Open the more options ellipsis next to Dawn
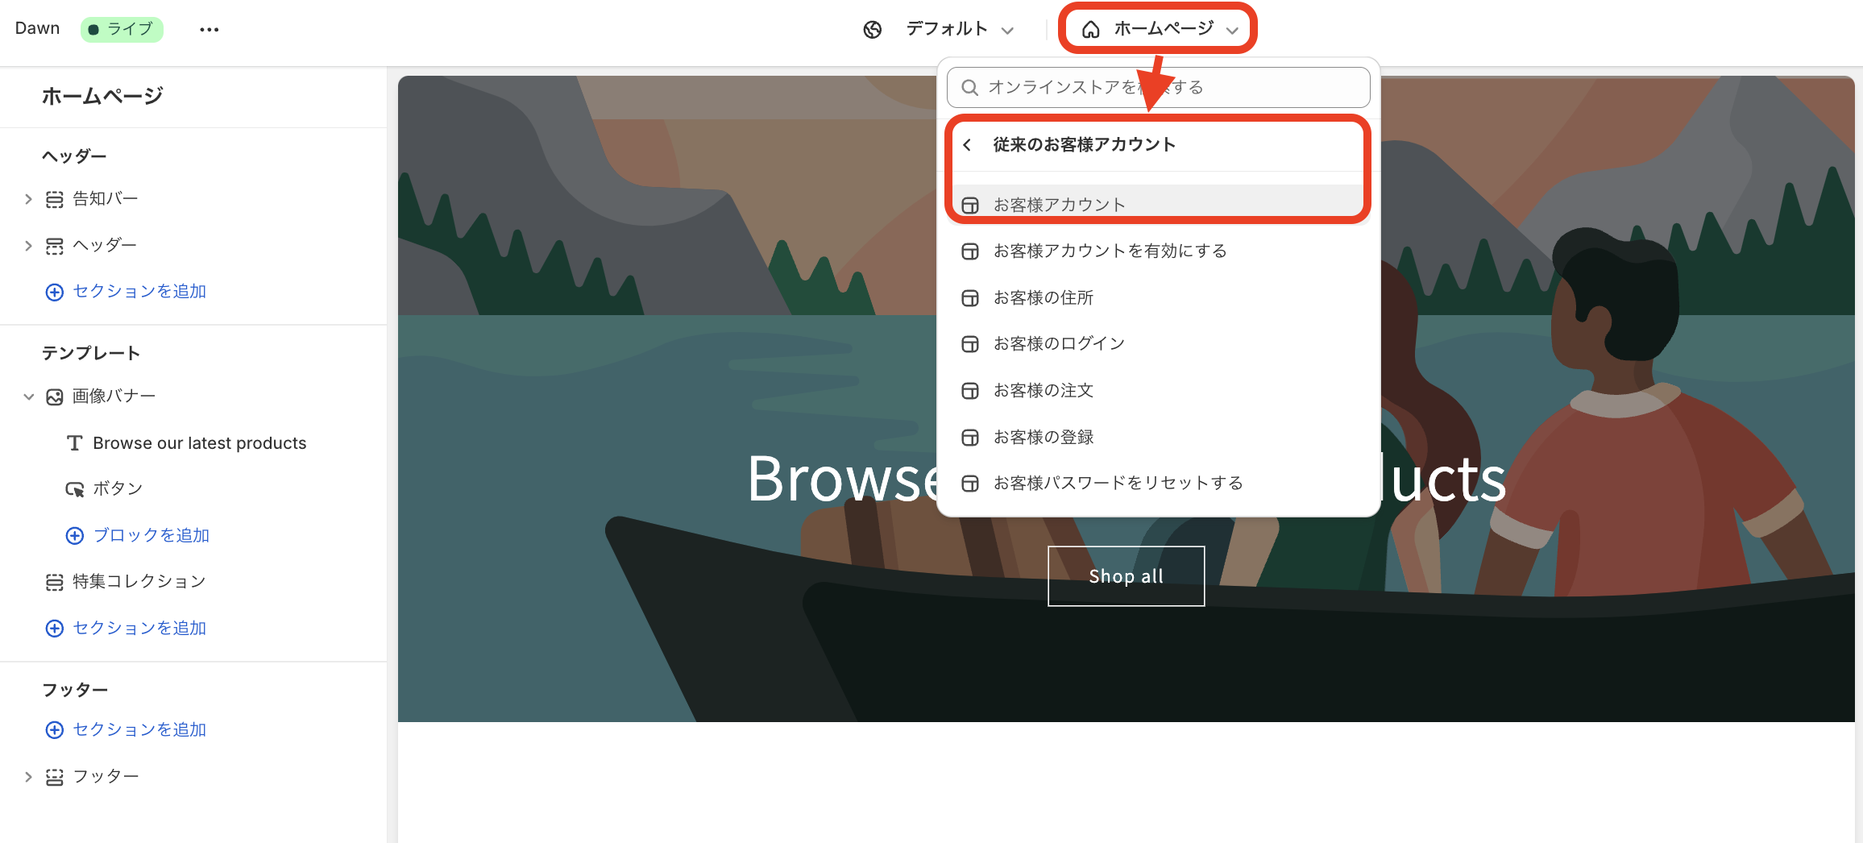Image resolution: width=1863 pixels, height=843 pixels. click(210, 29)
